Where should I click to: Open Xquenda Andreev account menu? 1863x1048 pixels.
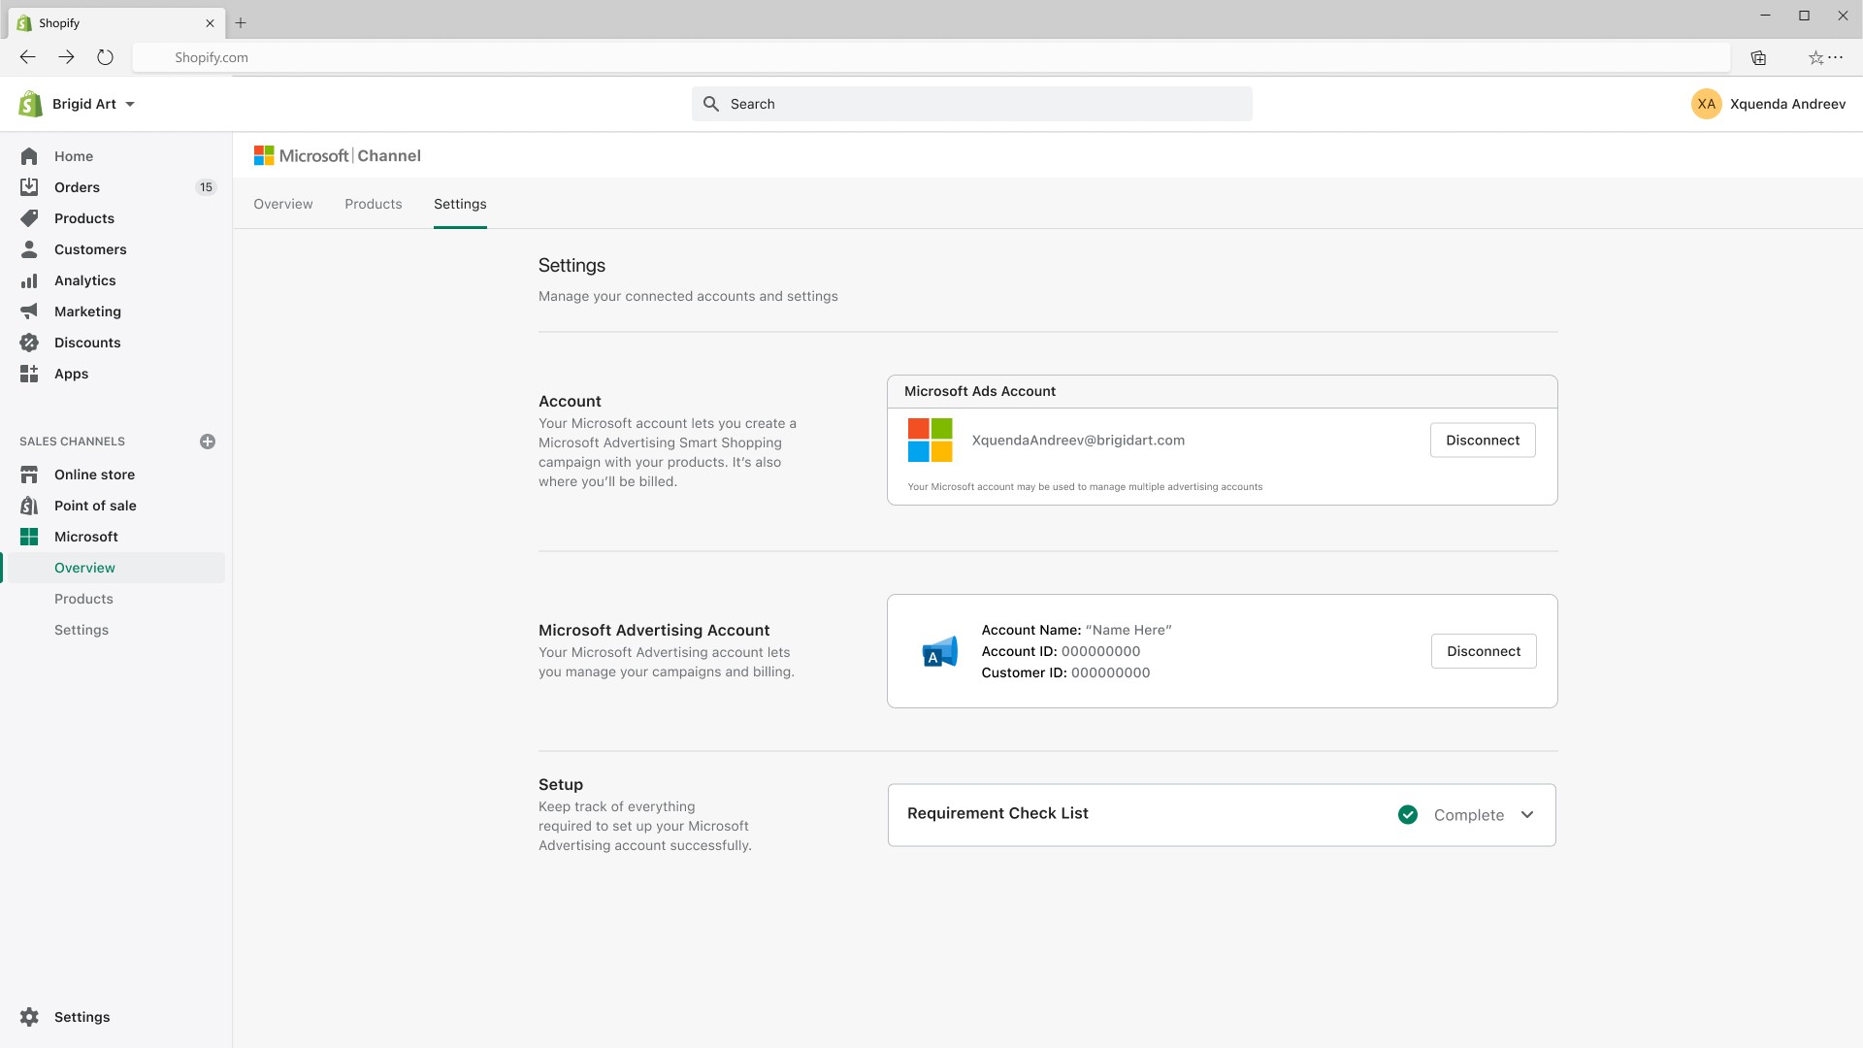pos(1768,104)
